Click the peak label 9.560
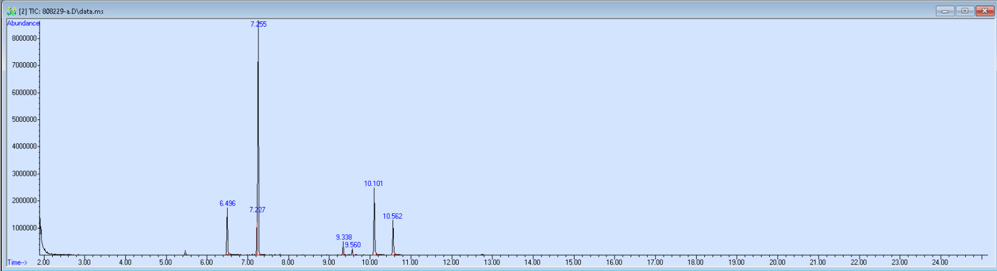This screenshot has height=271, width=997. (x=352, y=245)
